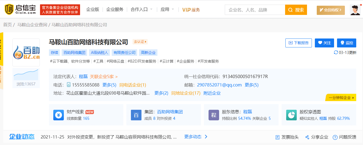The image size is (363, 145).
Task: Select the 高新企业 tag
Action: [x=148, y=53]
